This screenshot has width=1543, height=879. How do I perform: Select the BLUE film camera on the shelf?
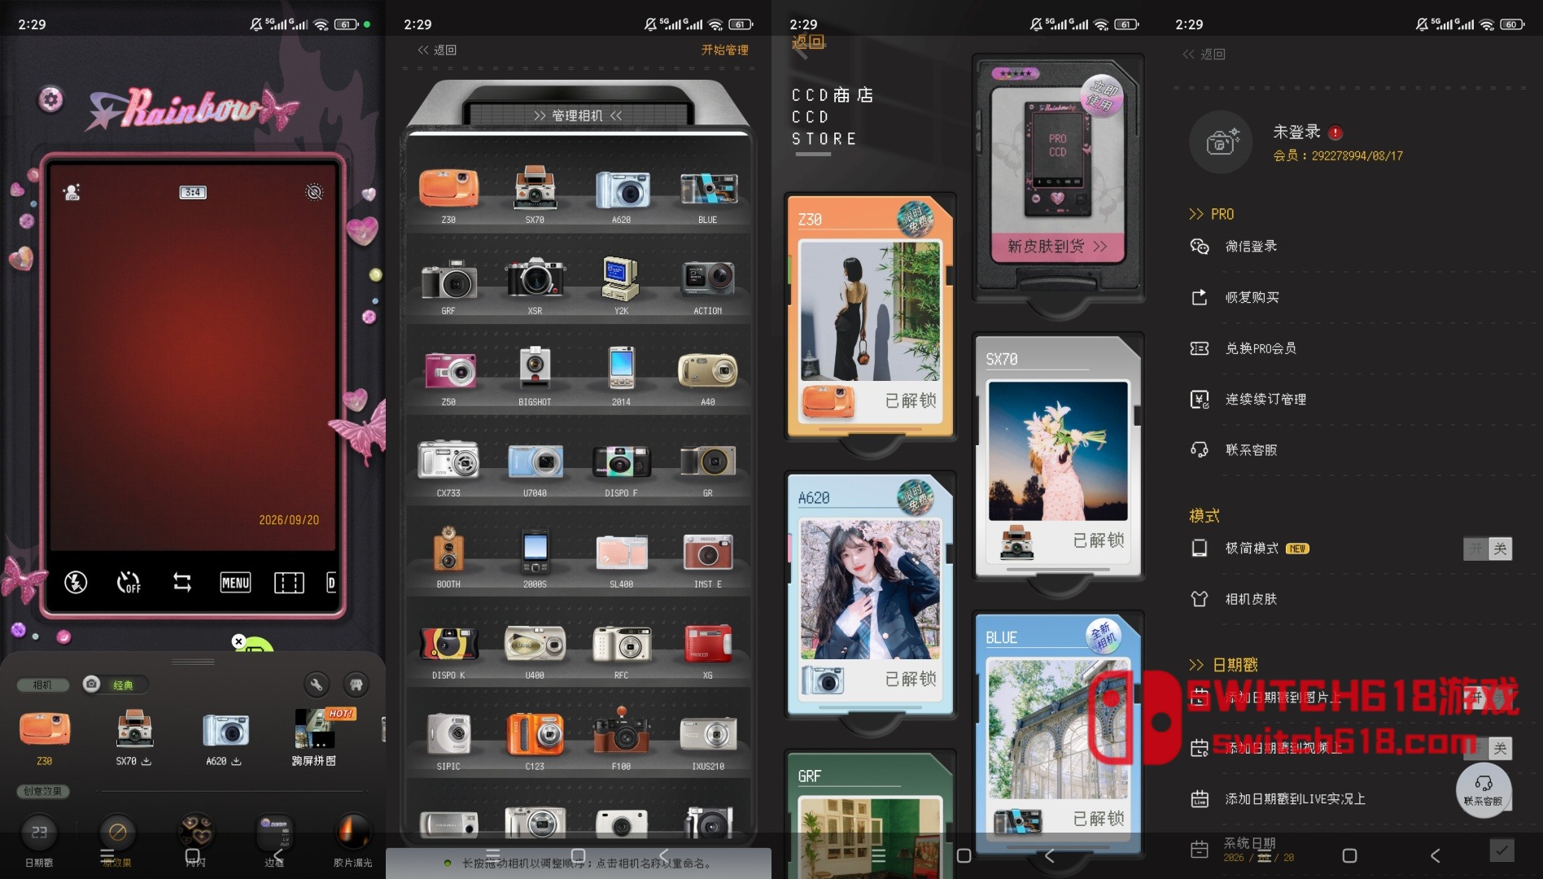(708, 196)
